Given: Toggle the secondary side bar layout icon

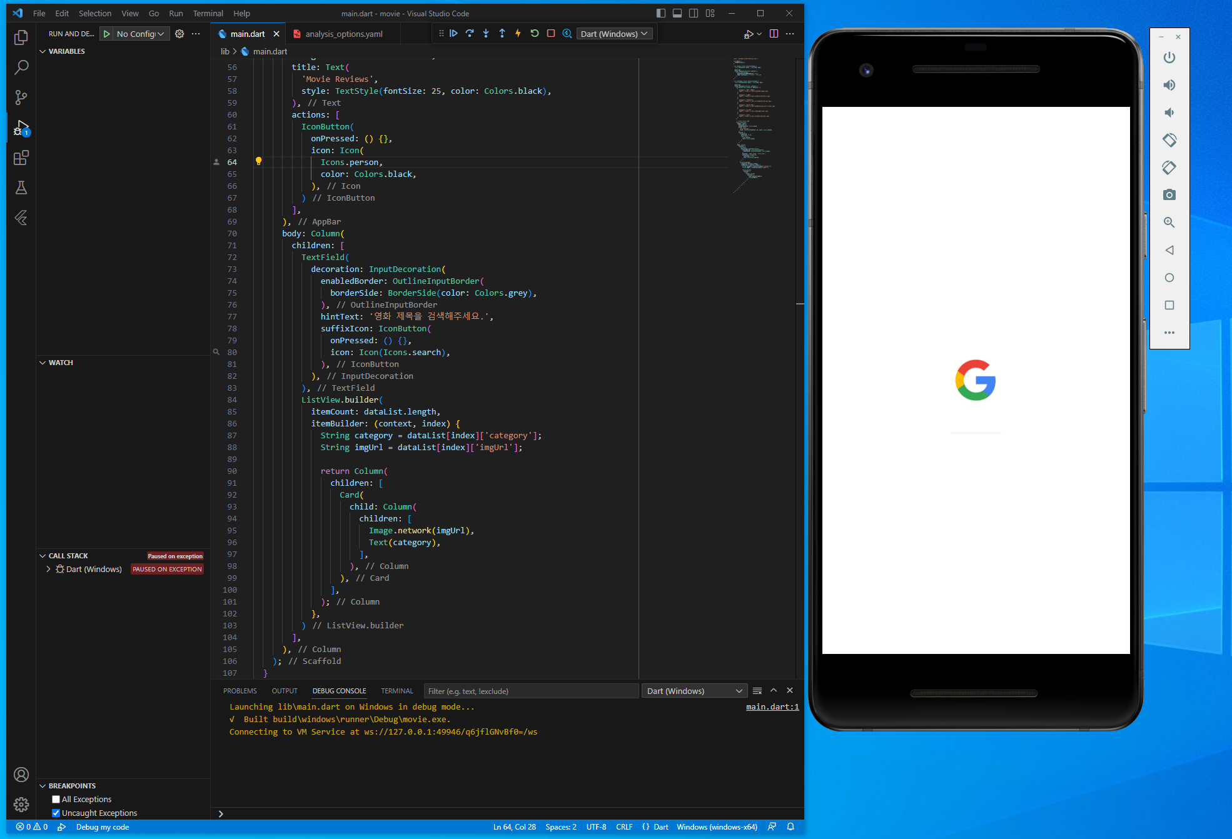Looking at the screenshot, I should 694,13.
